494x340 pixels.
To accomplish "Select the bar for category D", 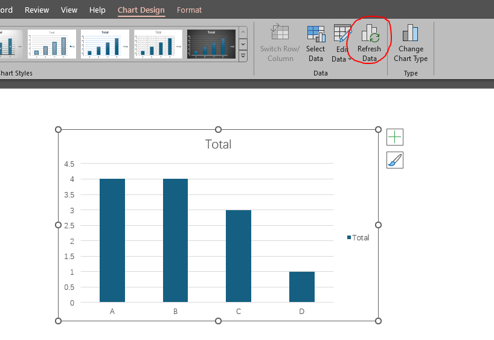I will (x=302, y=287).
